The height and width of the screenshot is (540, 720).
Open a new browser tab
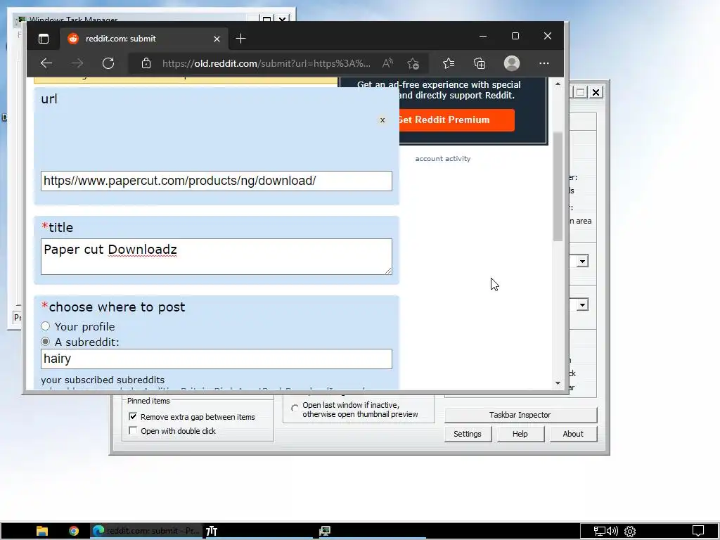tap(240, 39)
